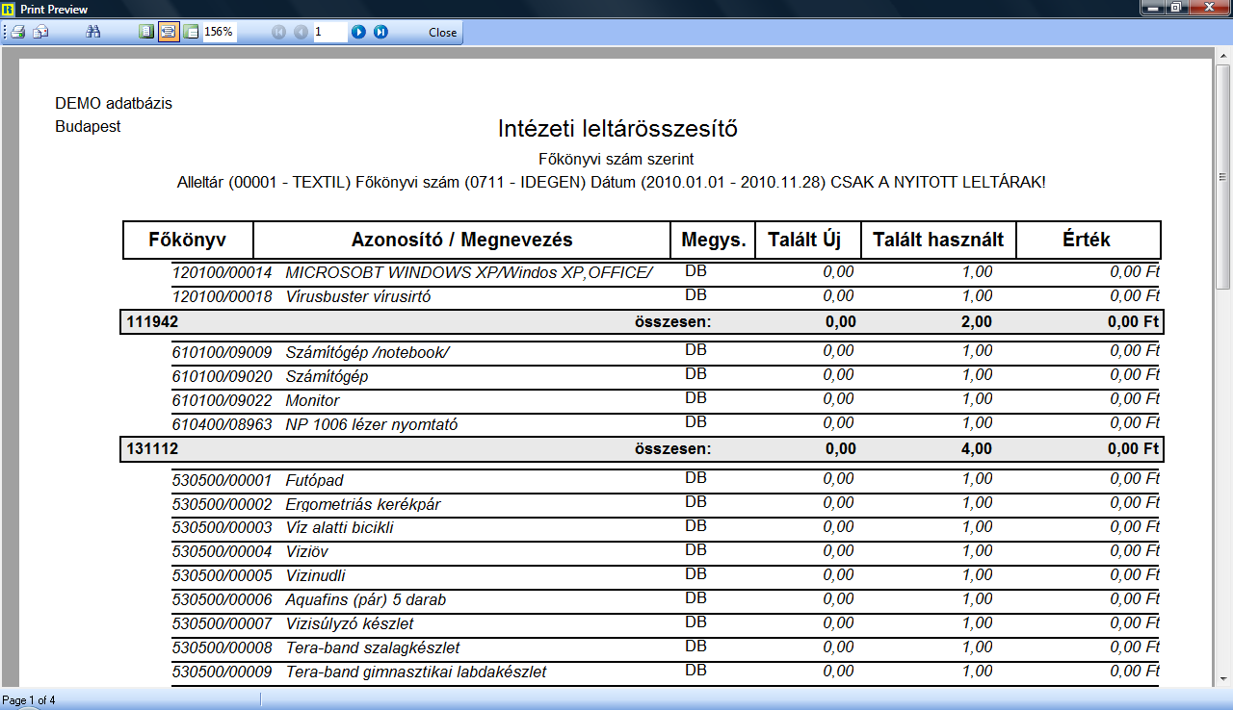Click 'Vizisúlyzó készlet' item row
The height and width of the screenshot is (710, 1233).
[x=667, y=624]
